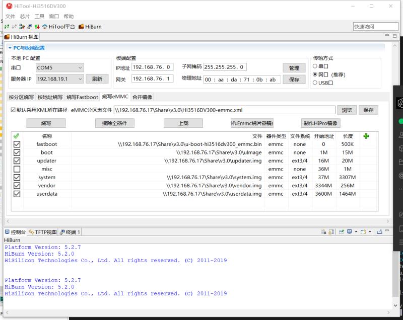
Task: Click the HiTool application logo icon
Action: tap(9, 6)
